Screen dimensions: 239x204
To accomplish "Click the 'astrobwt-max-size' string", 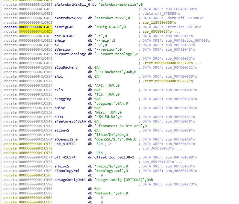I will (118, 4).
